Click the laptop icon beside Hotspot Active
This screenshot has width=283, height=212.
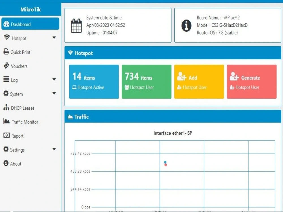tap(74, 87)
